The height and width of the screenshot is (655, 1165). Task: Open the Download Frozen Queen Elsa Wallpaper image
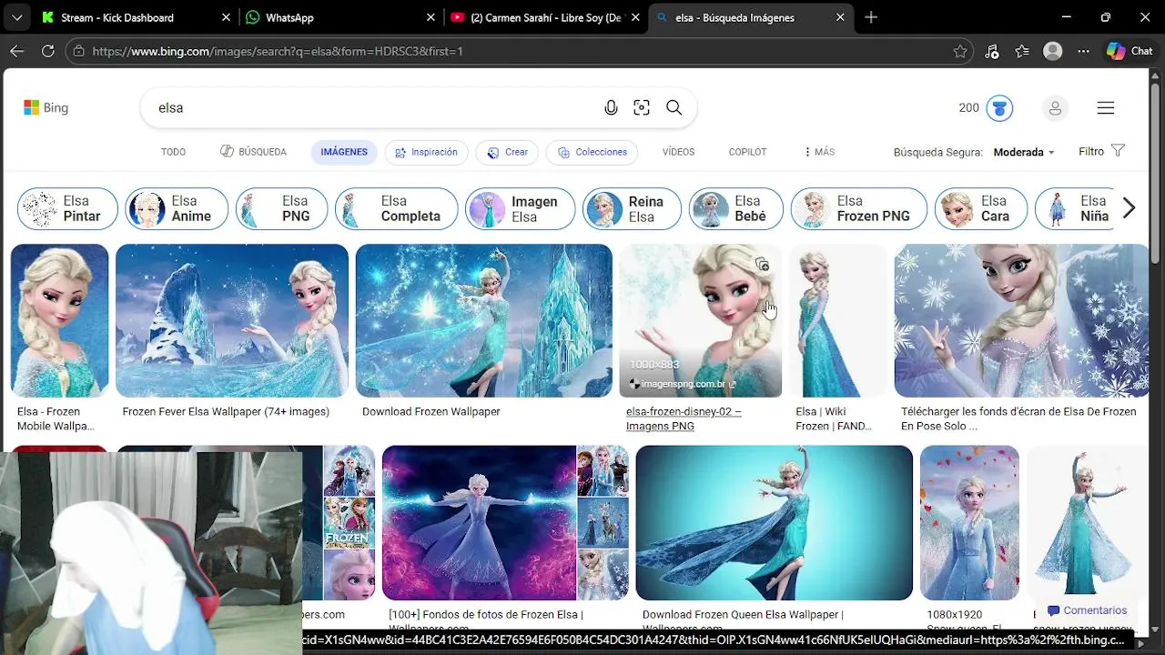click(774, 522)
